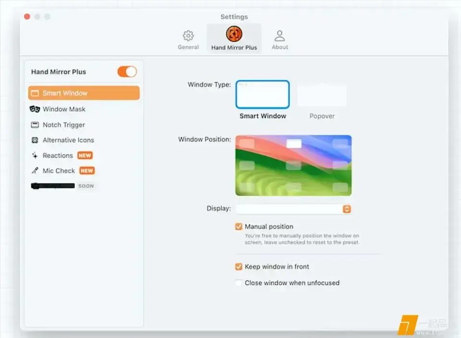Click the Alternative Icons glyph

(35, 140)
